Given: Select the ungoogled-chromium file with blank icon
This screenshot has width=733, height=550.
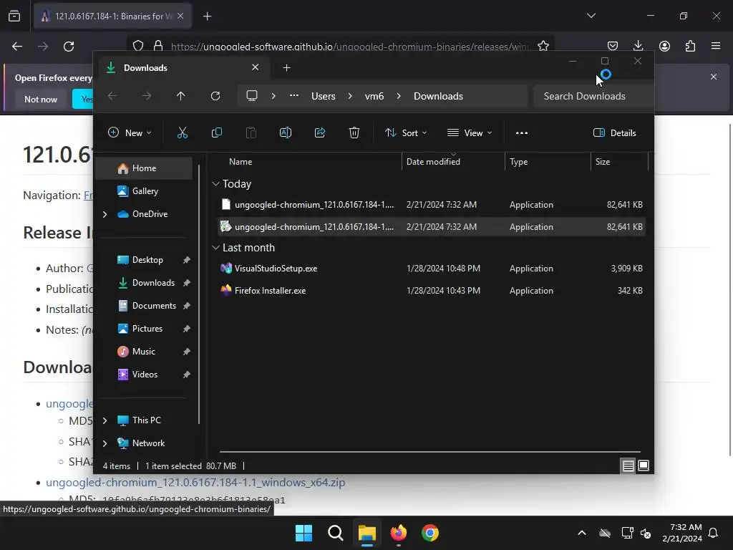Looking at the screenshot, I should (x=432, y=205).
